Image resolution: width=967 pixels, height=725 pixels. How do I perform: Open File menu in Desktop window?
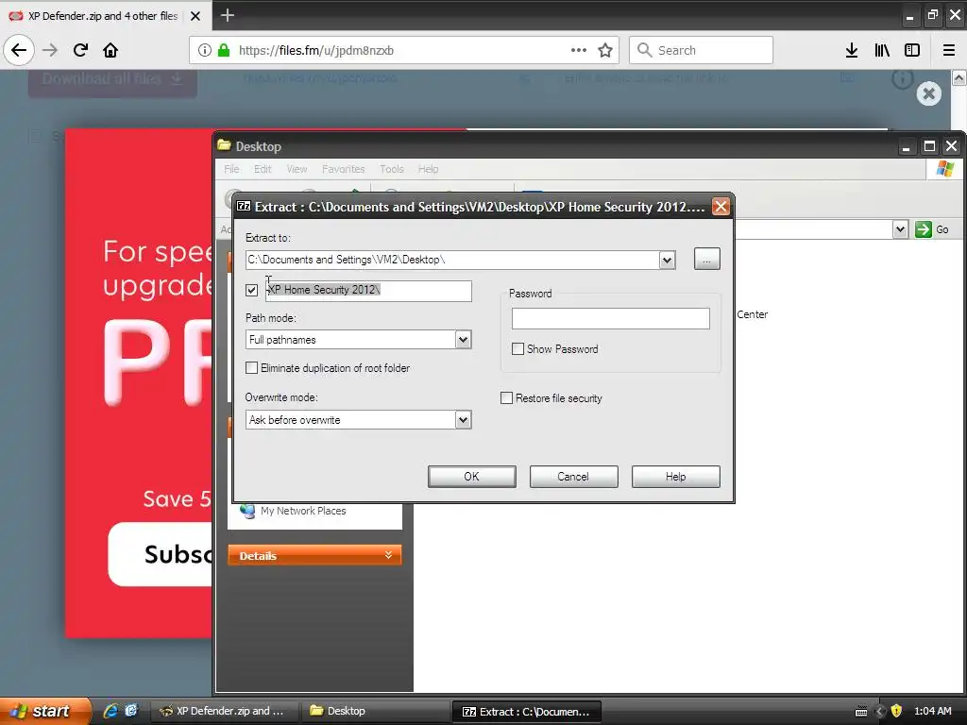(x=231, y=169)
